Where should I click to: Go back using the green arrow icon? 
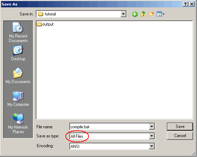[135, 14]
